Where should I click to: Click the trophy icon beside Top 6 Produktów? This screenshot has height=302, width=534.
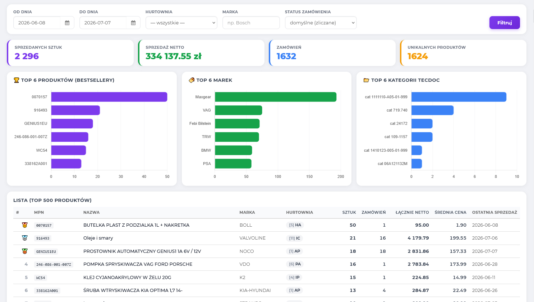(x=16, y=80)
